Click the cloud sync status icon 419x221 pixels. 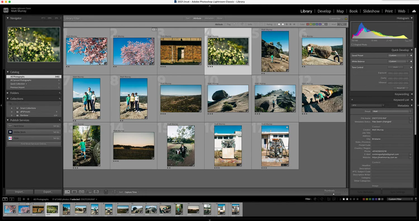[414, 11]
